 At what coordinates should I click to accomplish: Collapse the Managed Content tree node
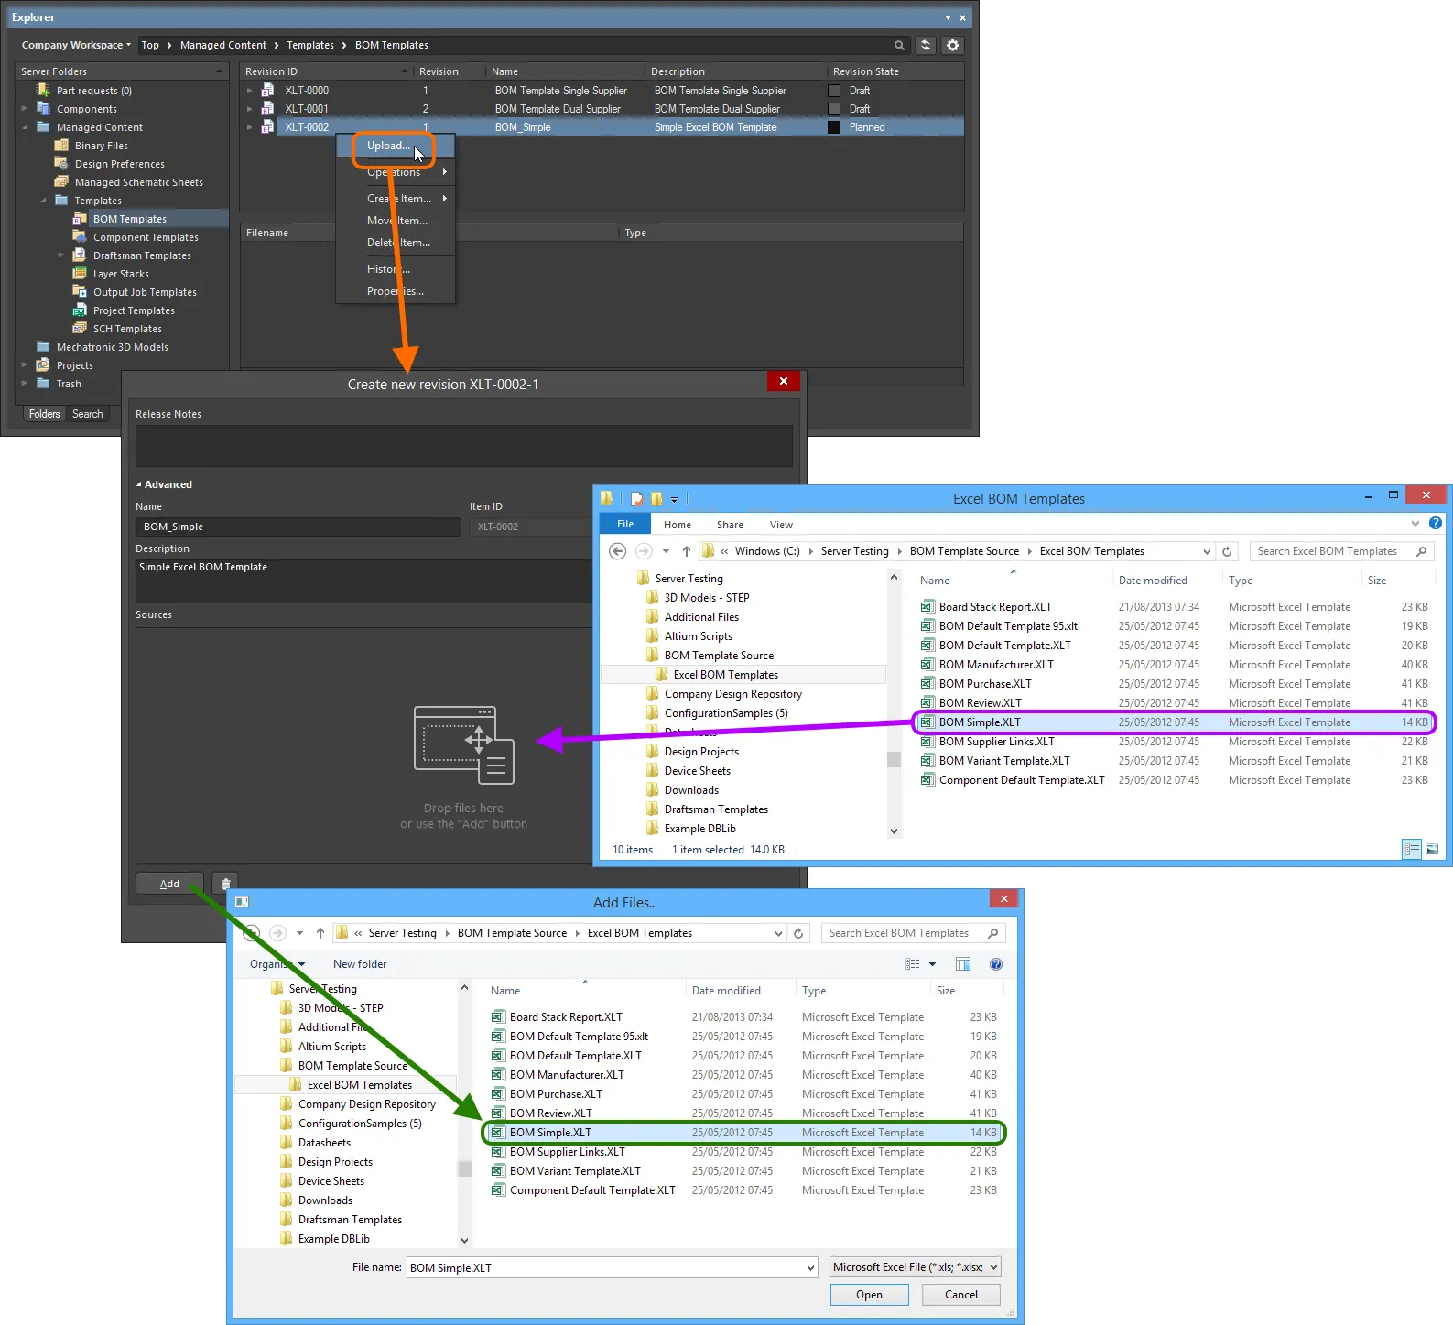(x=26, y=127)
